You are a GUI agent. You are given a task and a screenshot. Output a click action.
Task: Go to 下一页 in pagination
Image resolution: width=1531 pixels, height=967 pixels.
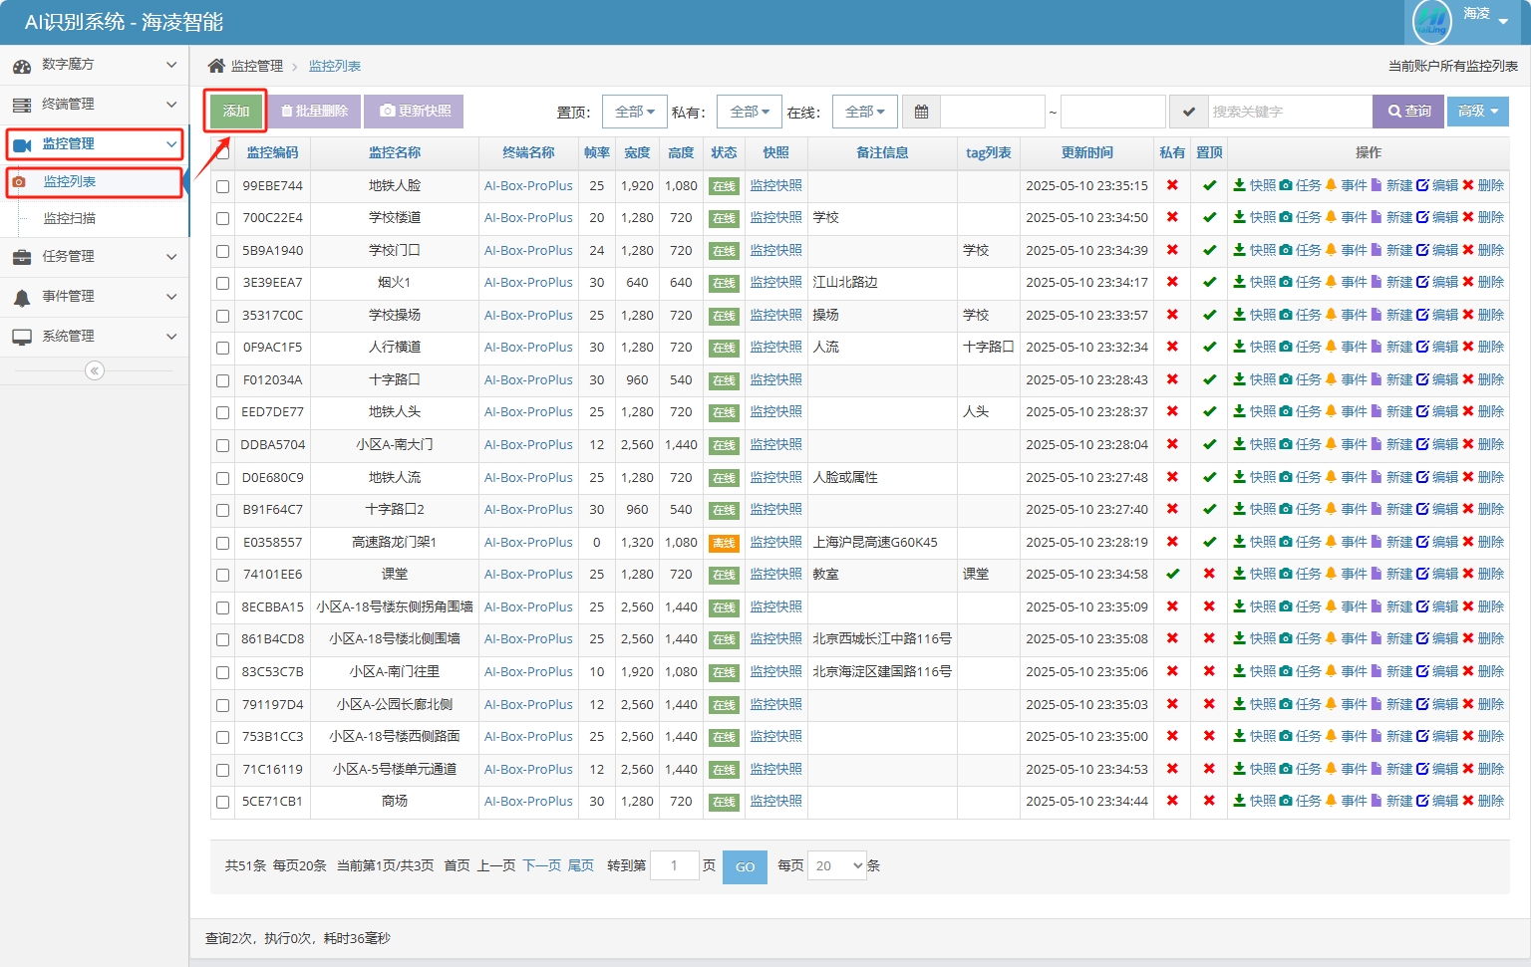pyautogui.click(x=542, y=865)
